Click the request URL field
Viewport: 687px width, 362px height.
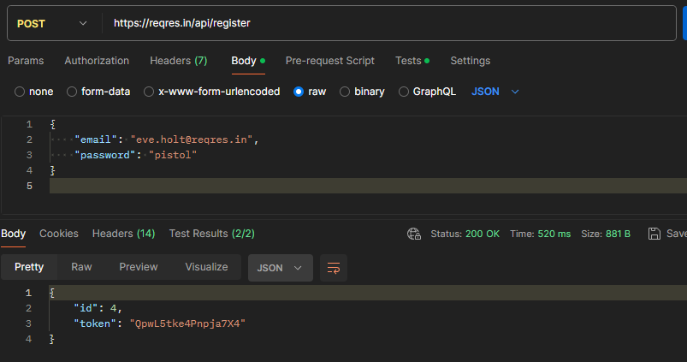[389, 23]
